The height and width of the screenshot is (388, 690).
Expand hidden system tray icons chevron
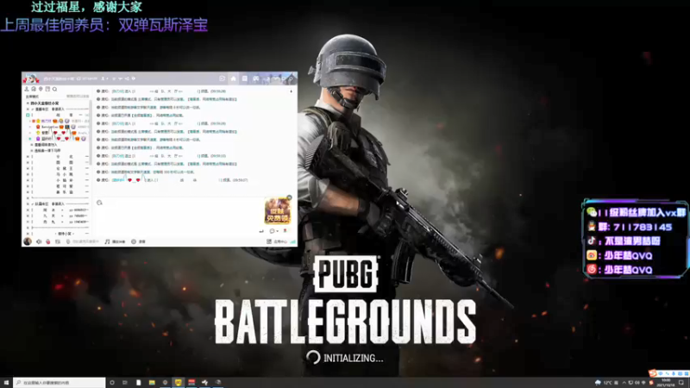pyautogui.click(x=624, y=383)
